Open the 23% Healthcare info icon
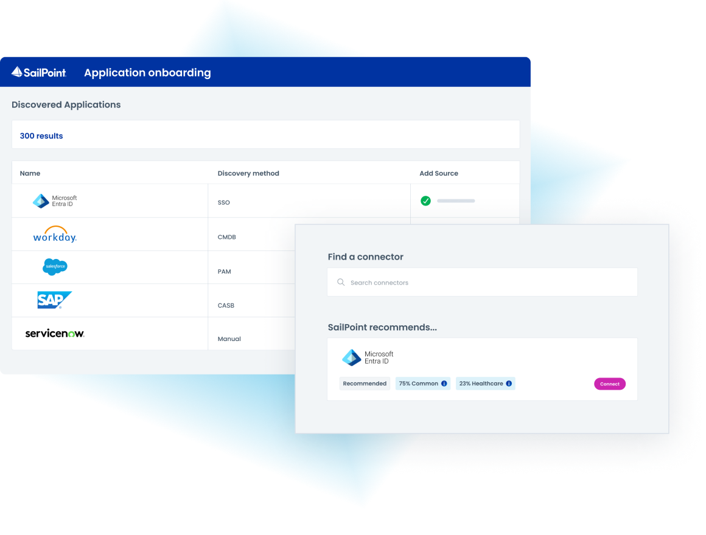The width and height of the screenshot is (706, 535). coord(509,383)
